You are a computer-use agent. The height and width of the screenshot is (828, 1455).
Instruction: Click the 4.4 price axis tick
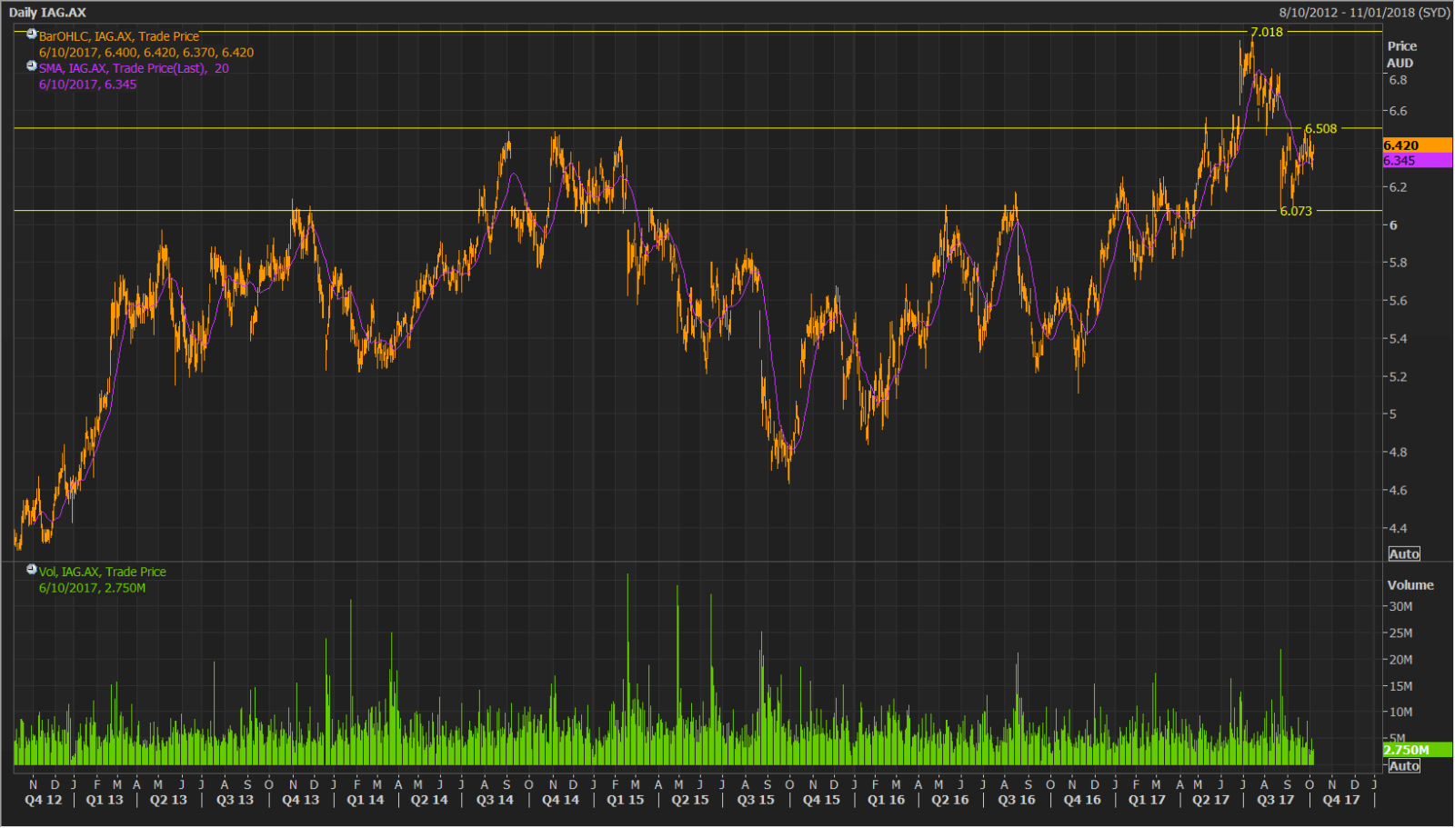[x=1398, y=529]
